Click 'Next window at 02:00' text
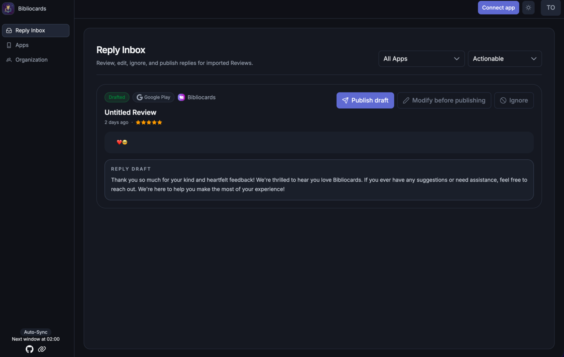This screenshot has height=357, width=564. click(36, 339)
